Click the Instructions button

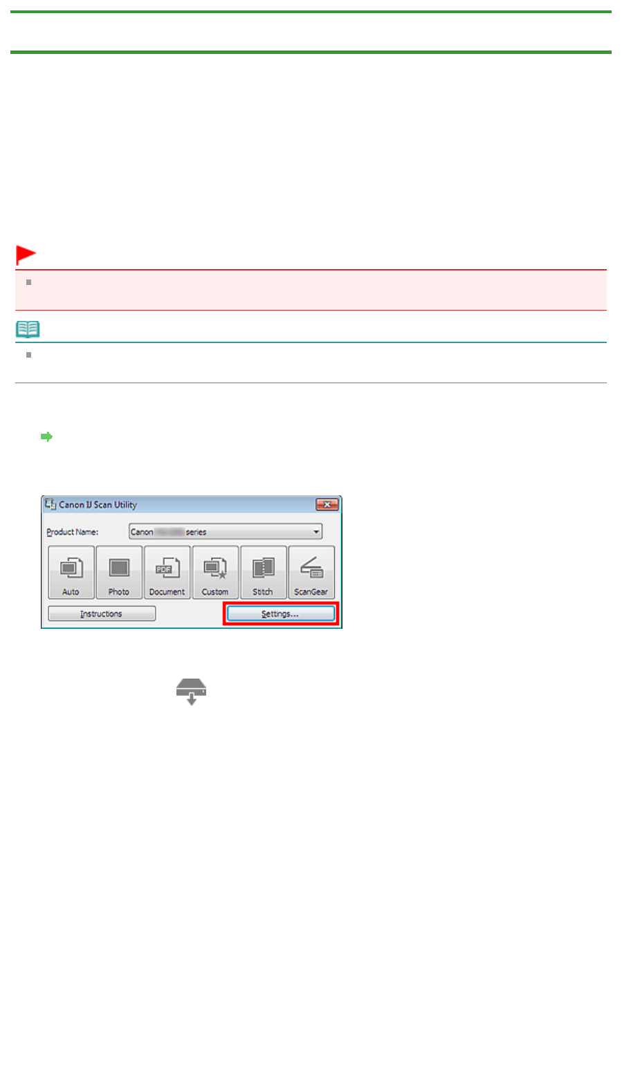102,614
